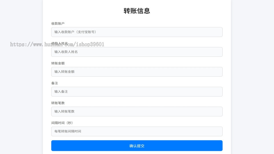Focus the 输入收款人姓名 field

click(137, 52)
